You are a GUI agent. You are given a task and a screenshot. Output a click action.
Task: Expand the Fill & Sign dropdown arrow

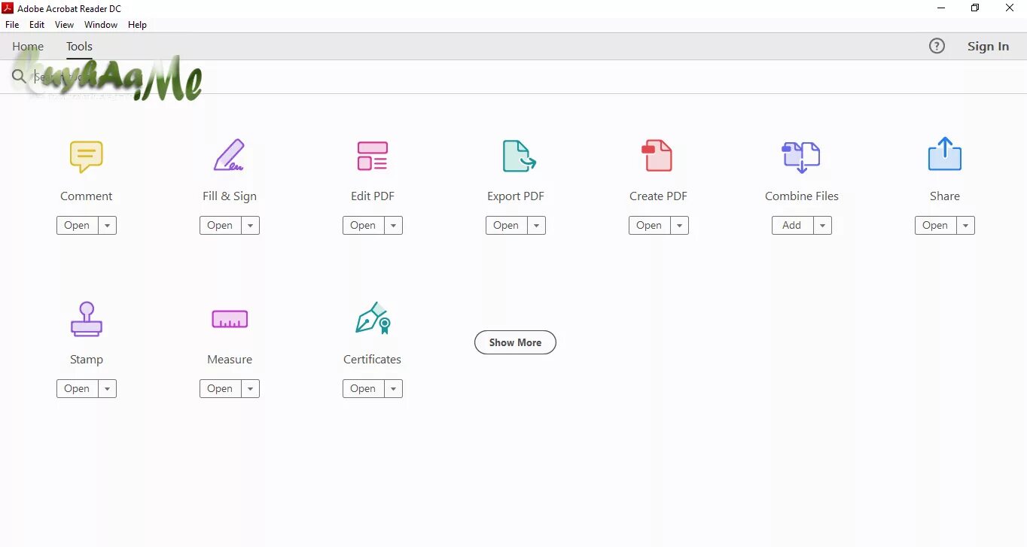click(x=251, y=226)
